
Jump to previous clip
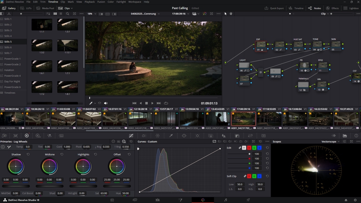click(x=134, y=103)
